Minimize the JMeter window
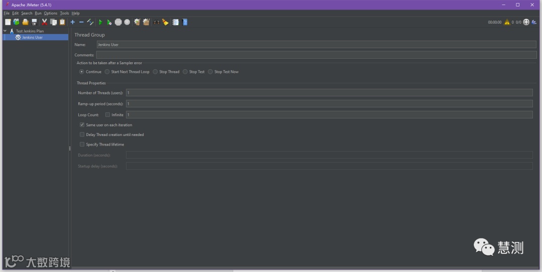 pyautogui.click(x=503, y=5)
